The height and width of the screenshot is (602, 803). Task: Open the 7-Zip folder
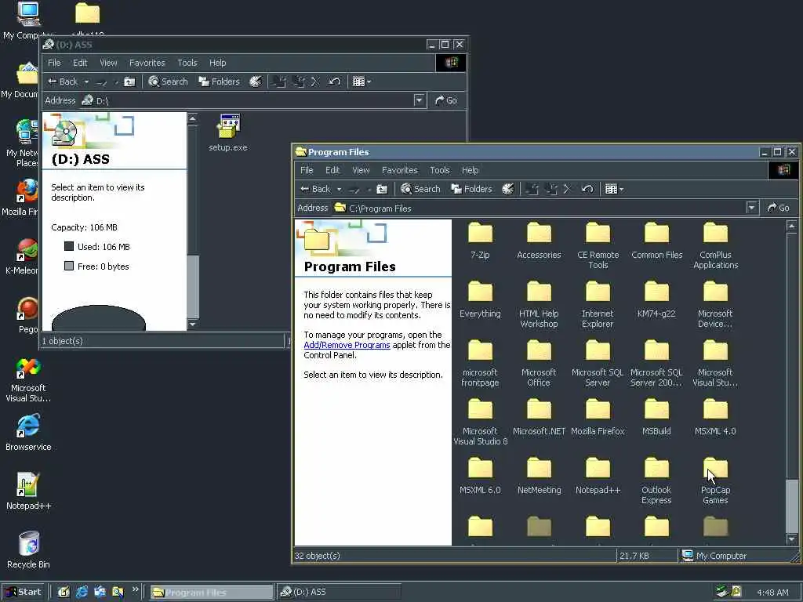point(480,241)
